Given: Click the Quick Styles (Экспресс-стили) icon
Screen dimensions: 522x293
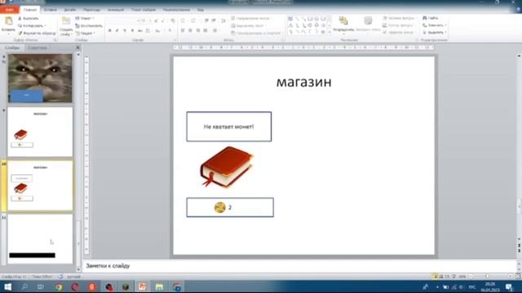Looking at the screenshot, I should coord(368,21).
